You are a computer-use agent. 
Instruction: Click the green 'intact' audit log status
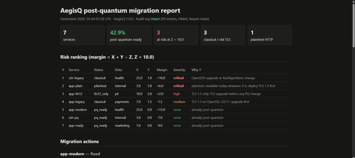(155, 19)
